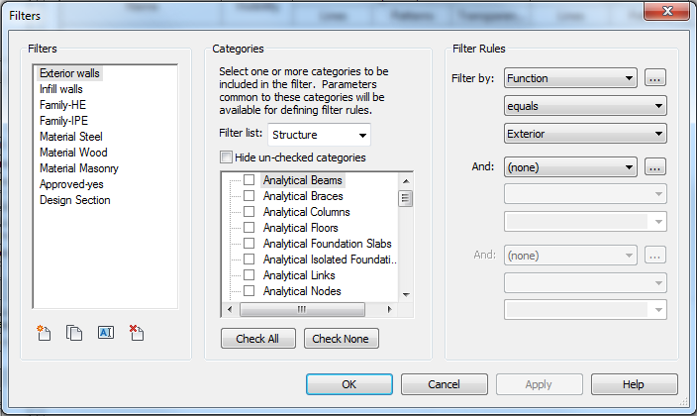Check the Analytical Braces category

[x=249, y=196]
